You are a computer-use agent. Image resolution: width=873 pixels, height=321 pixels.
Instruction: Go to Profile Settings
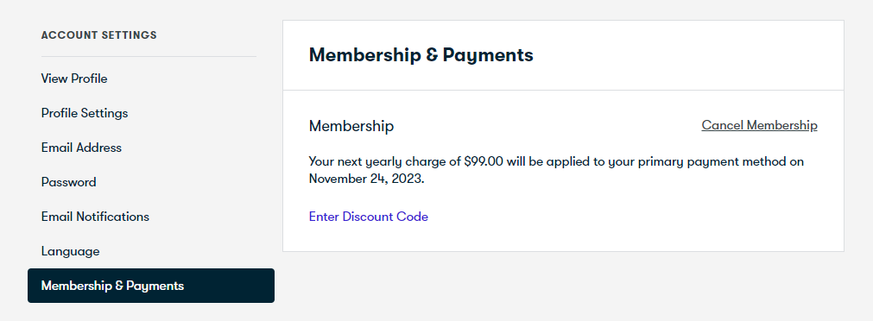point(85,113)
